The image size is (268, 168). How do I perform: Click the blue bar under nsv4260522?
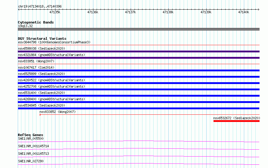tap(139, 83)
